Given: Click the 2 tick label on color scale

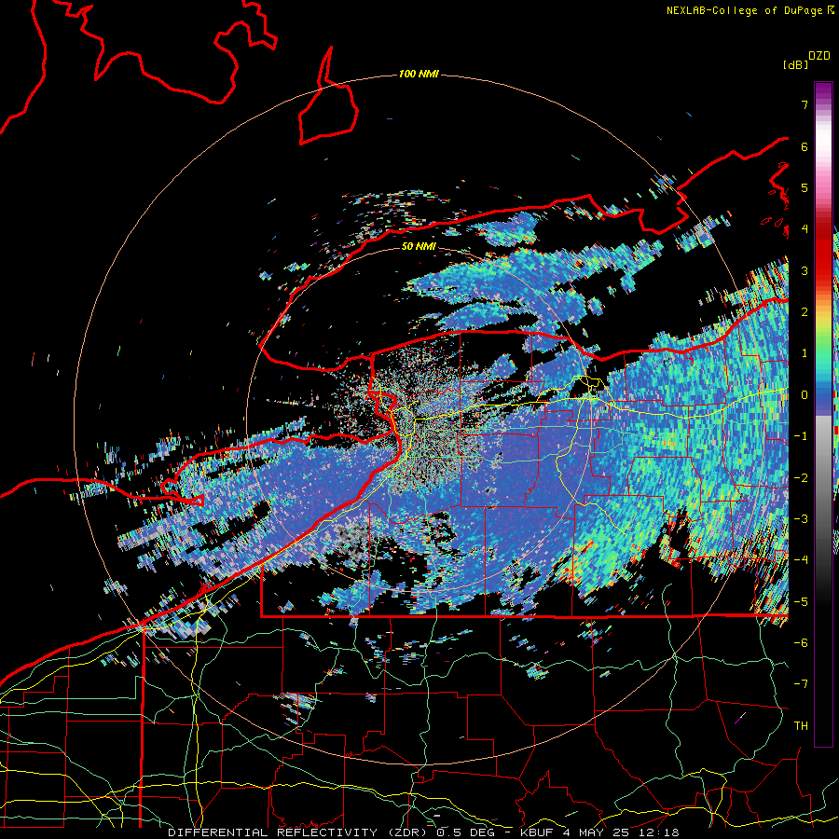Looking at the screenshot, I should click(x=805, y=312).
